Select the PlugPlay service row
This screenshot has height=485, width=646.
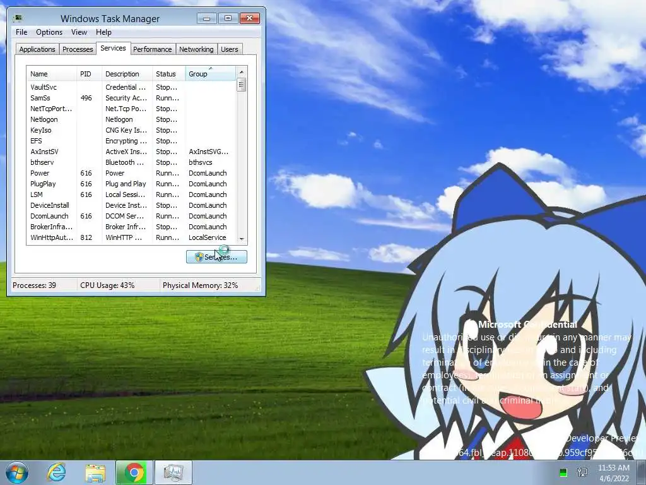pos(131,184)
